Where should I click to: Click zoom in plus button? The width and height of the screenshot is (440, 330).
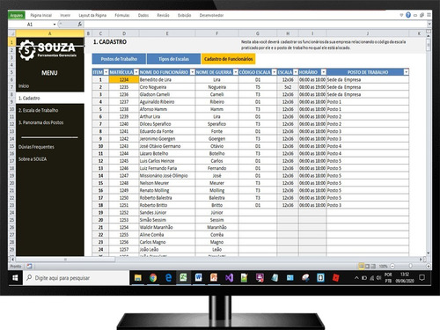click(x=429, y=266)
